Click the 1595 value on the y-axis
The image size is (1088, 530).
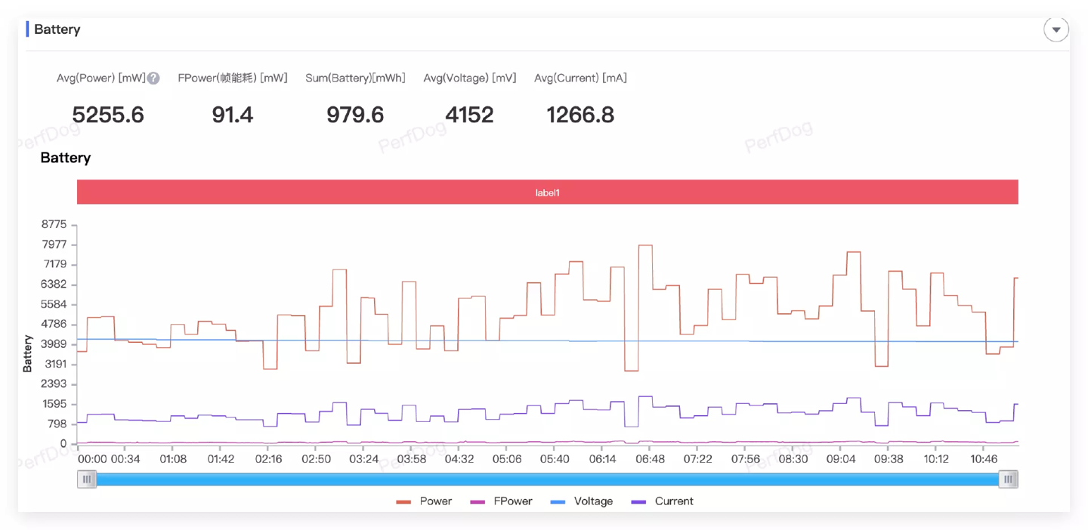point(54,404)
